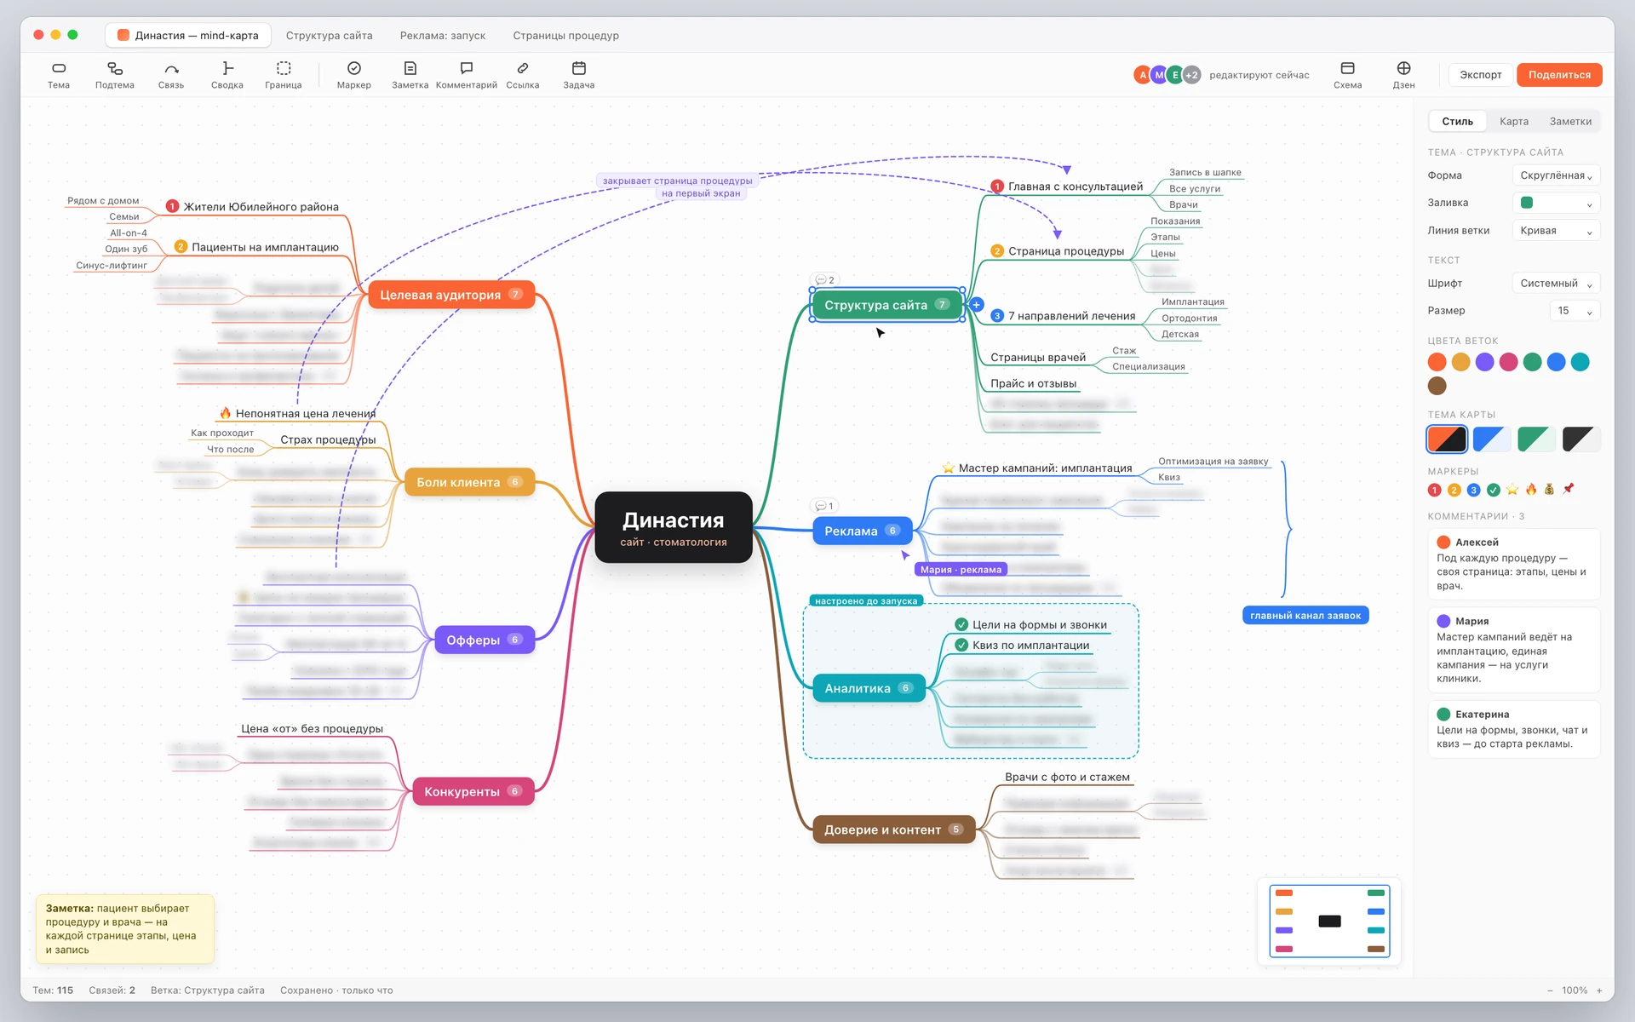Screen dimensions: 1635x1022
Task: Zoom in with the plus button
Action: coord(1599,990)
